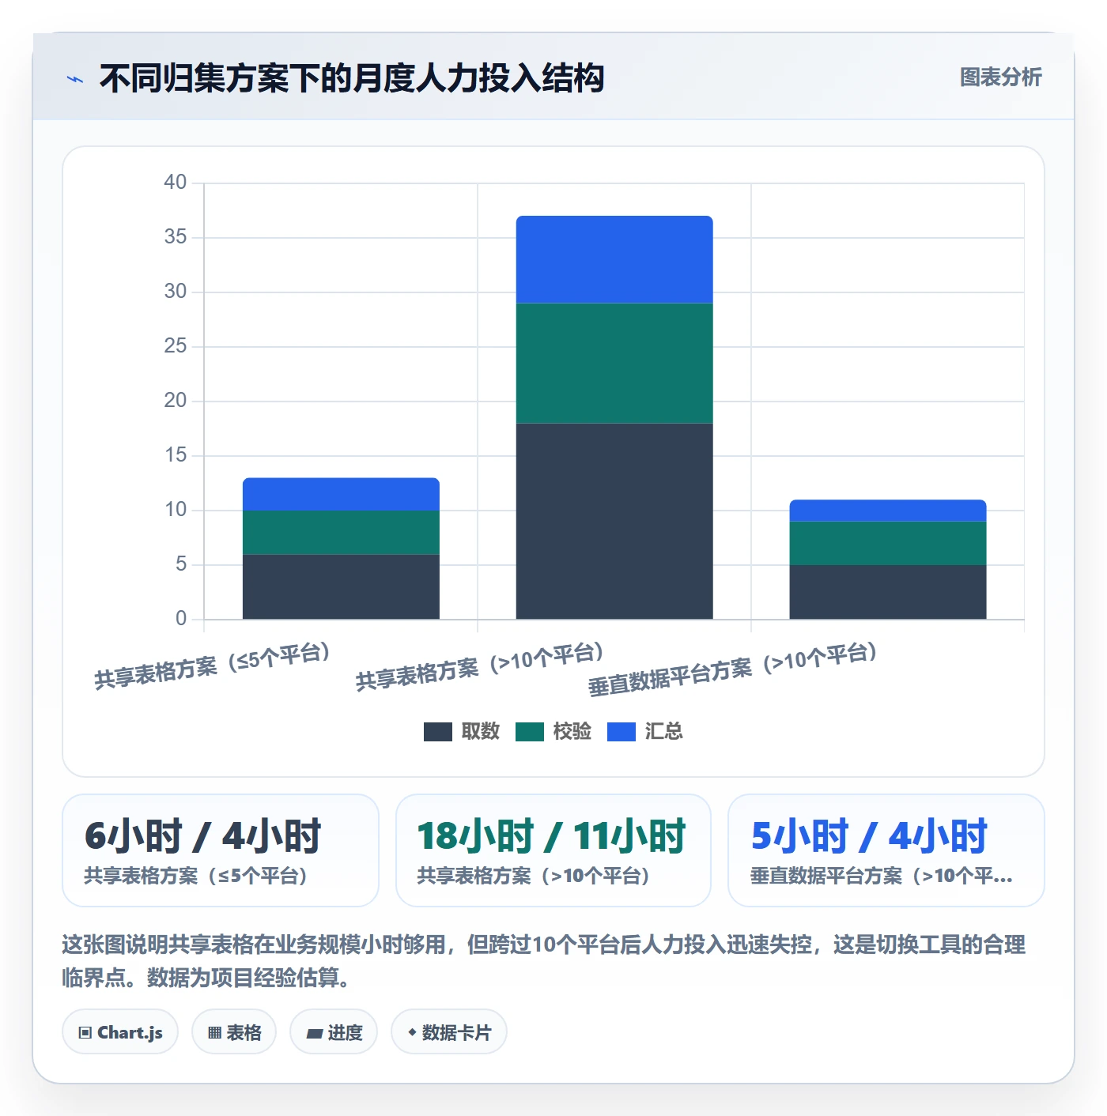Toggle the 取数 legend color swatch
1107x1116 pixels.
(437, 732)
